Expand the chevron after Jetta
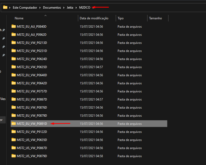This screenshot has height=165, width=206. click(x=76, y=8)
